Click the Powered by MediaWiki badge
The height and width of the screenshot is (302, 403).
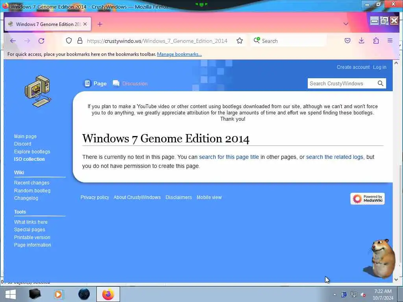point(368,199)
